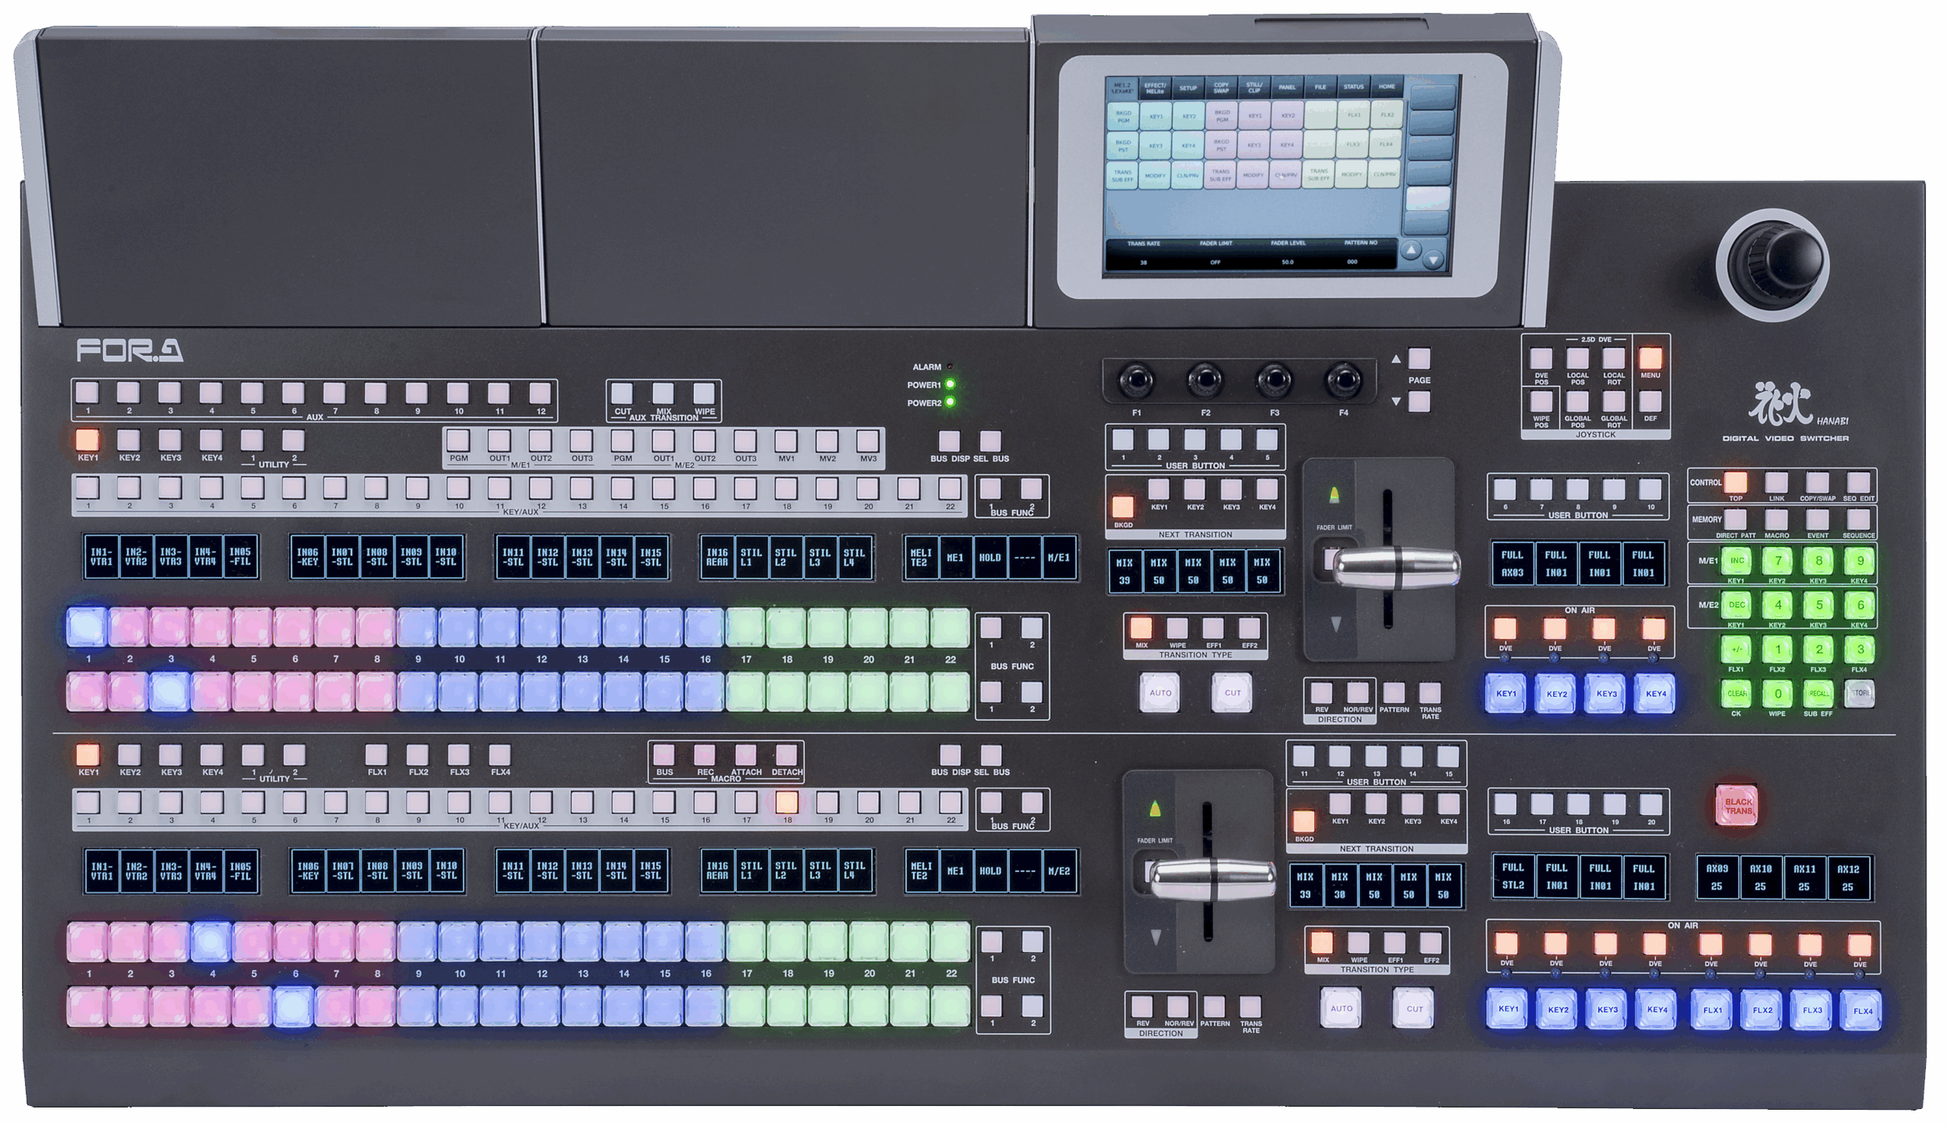Tap the down arrow on the touchscreen
This screenshot has width=1948, height=1125.
(1434, 260)
